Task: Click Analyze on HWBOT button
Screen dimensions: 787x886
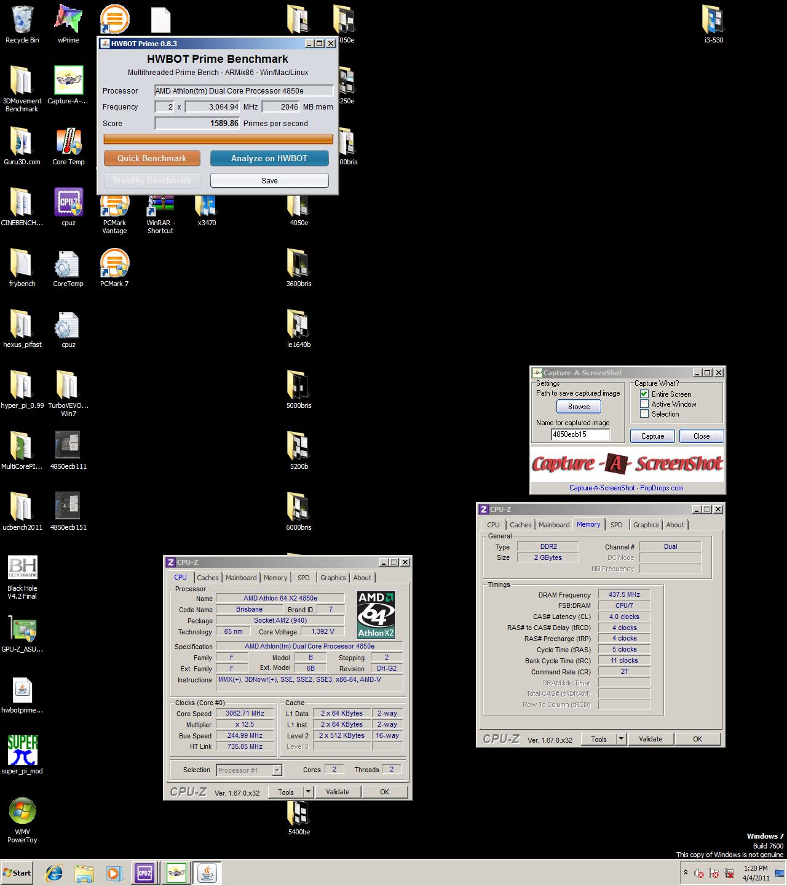Action: click(x=269, y=158)
